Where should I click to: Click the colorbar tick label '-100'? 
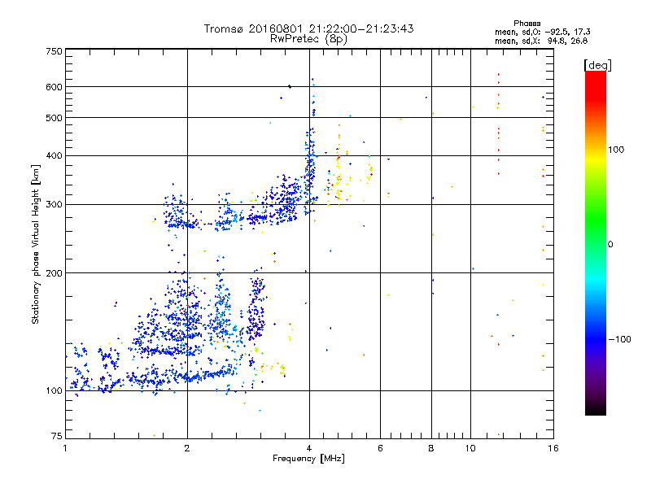pos(619,339)
